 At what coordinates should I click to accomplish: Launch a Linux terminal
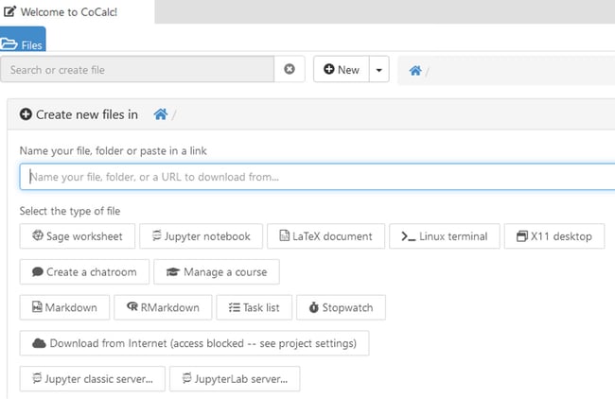tap(445, 236)
